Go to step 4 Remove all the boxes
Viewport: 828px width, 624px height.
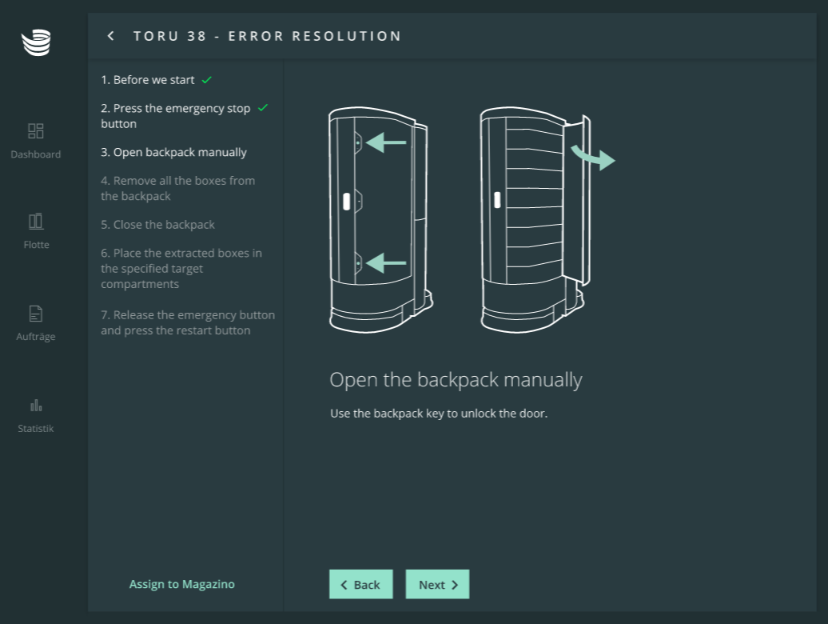tap(177, 188)
